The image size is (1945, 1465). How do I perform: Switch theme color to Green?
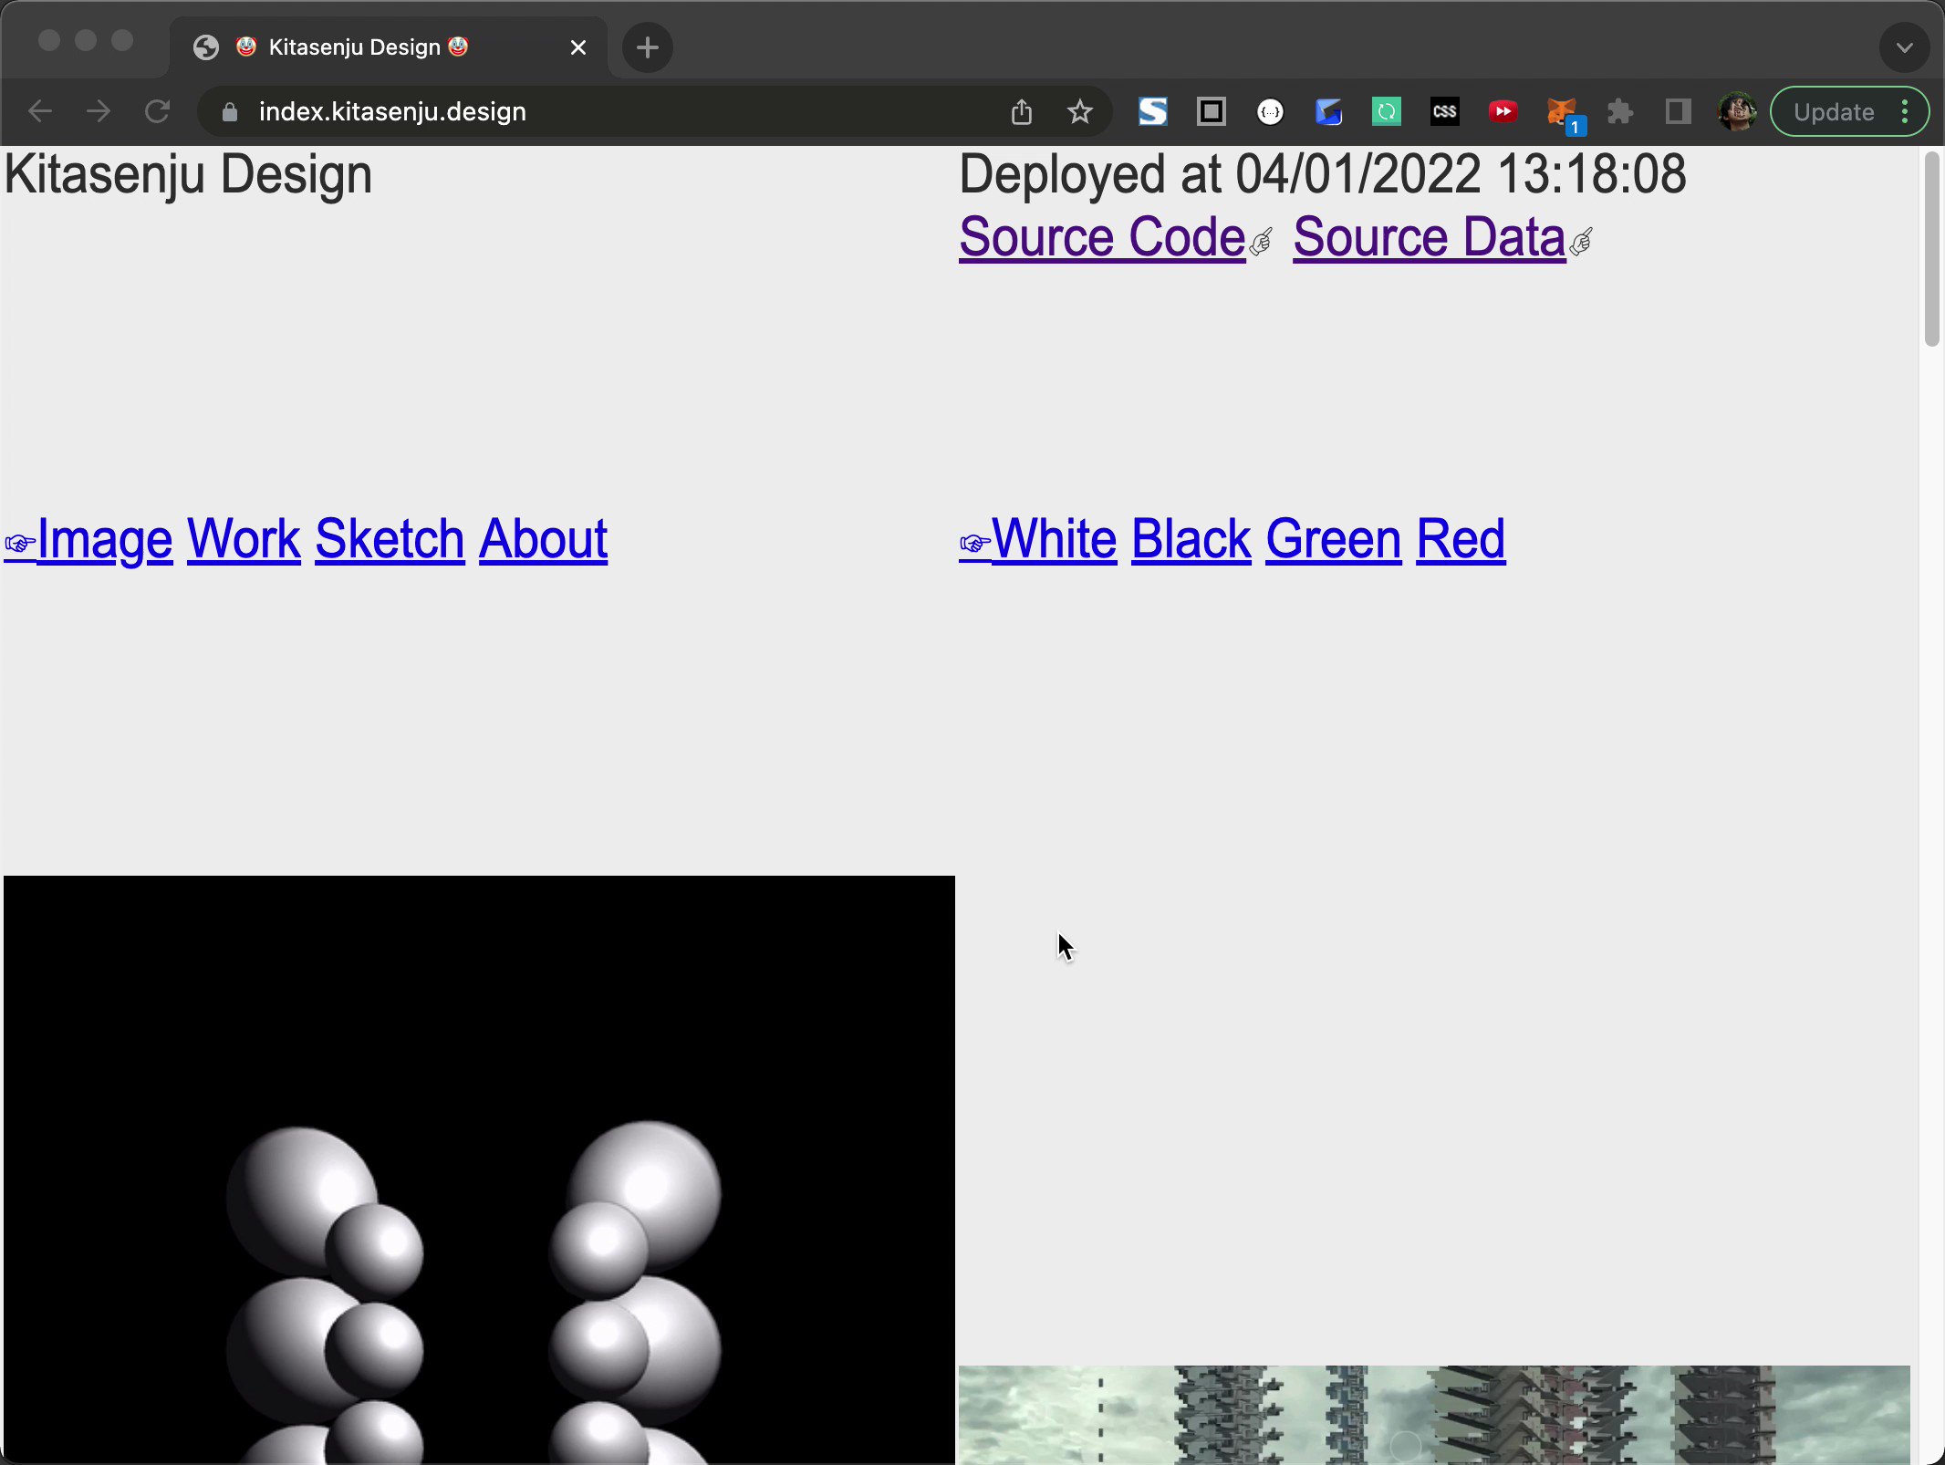pyautogui.click(x=1333, y=539)
